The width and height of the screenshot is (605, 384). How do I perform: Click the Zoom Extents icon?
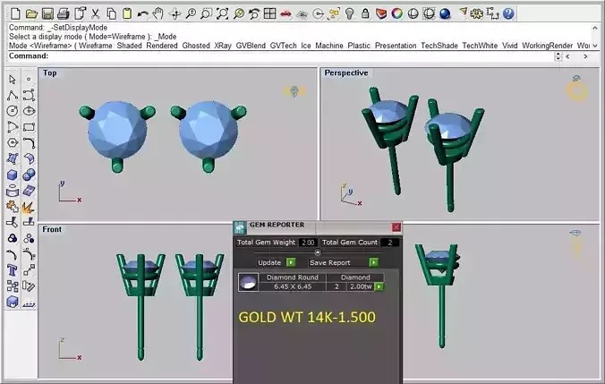coord(222,14)
